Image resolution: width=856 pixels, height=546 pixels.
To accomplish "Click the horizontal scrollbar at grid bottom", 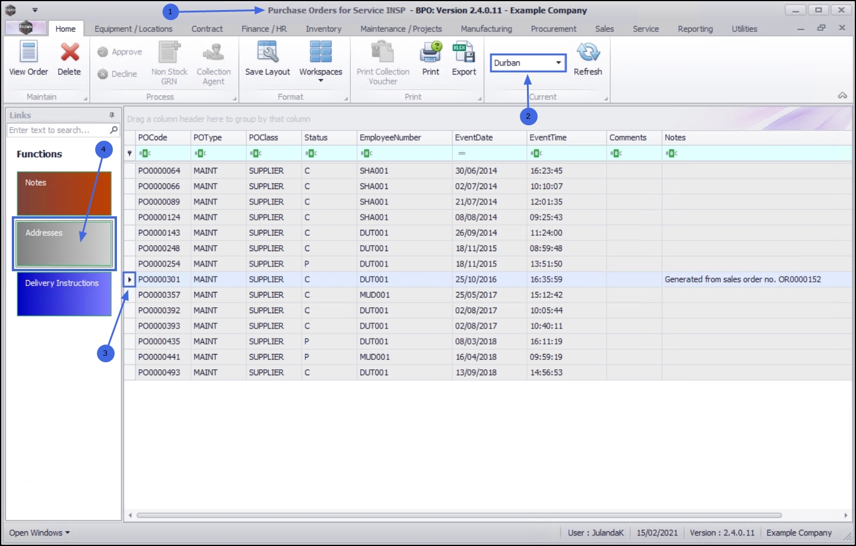I will [458, 515].
